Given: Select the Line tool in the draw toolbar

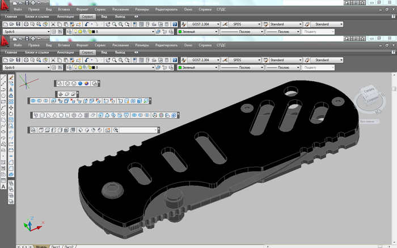Looking at the screenshot, I should (x=3, y=77).
